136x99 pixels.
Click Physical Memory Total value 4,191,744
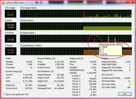59,62
